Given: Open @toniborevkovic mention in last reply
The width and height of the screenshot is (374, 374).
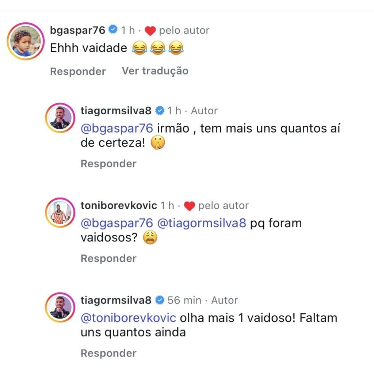Looking at the screenshot, I should (128, 318).
